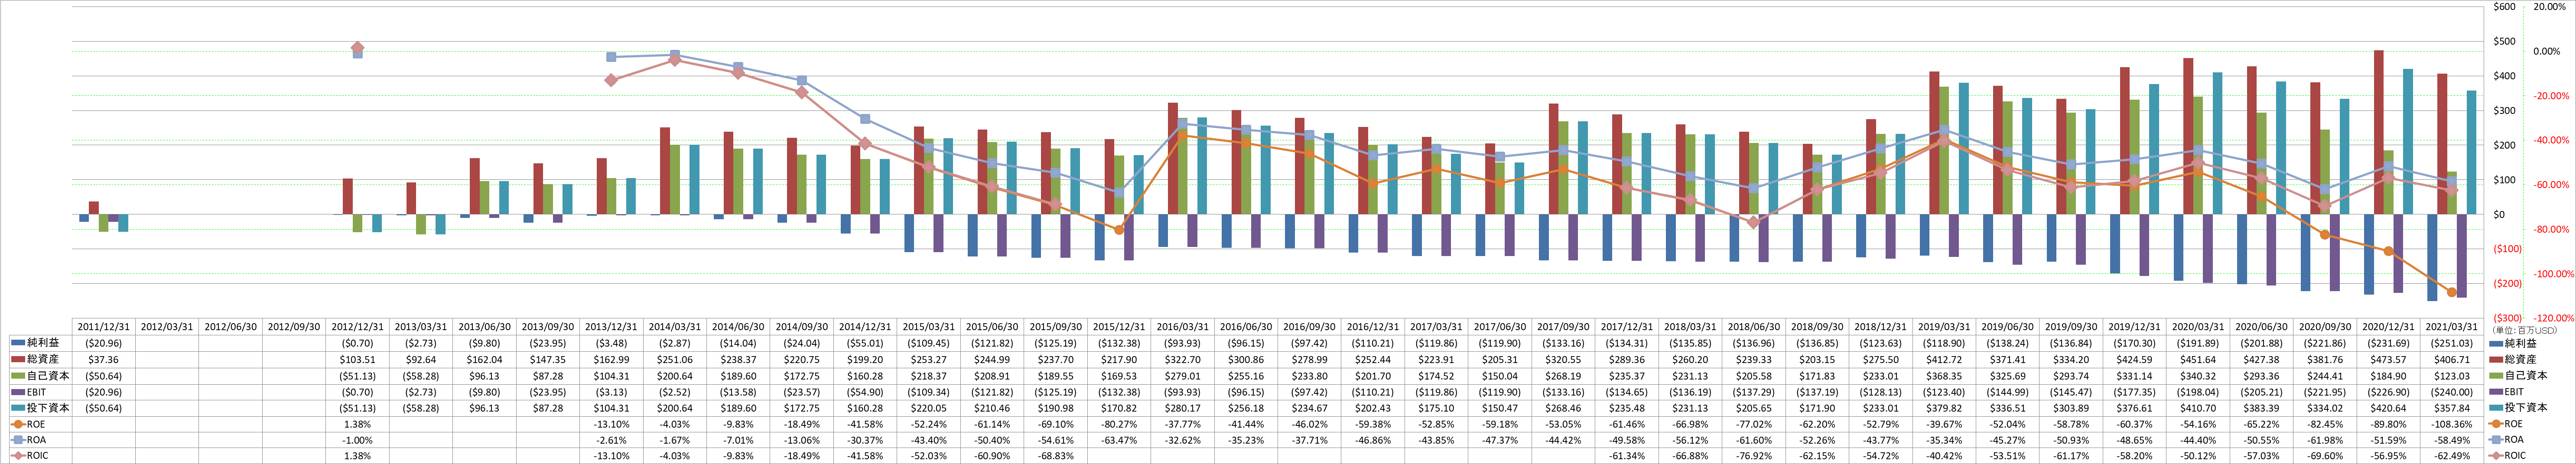The image size is (2576, 464).
Task: Select the -1.00% ROA cell
Action: [x=357, y=440]
